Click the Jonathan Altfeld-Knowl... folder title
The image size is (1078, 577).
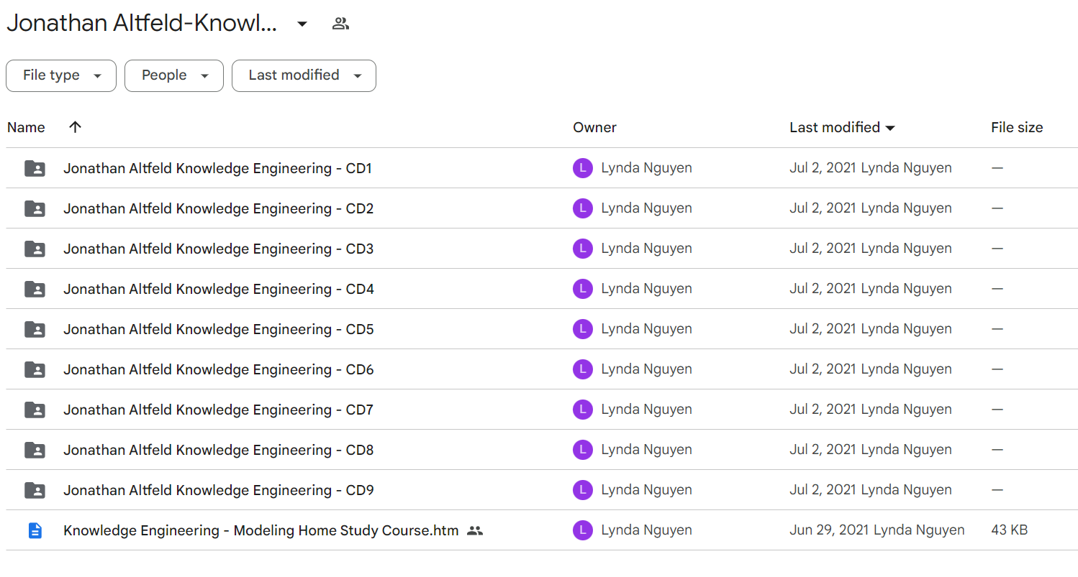(x=142, y=24)
